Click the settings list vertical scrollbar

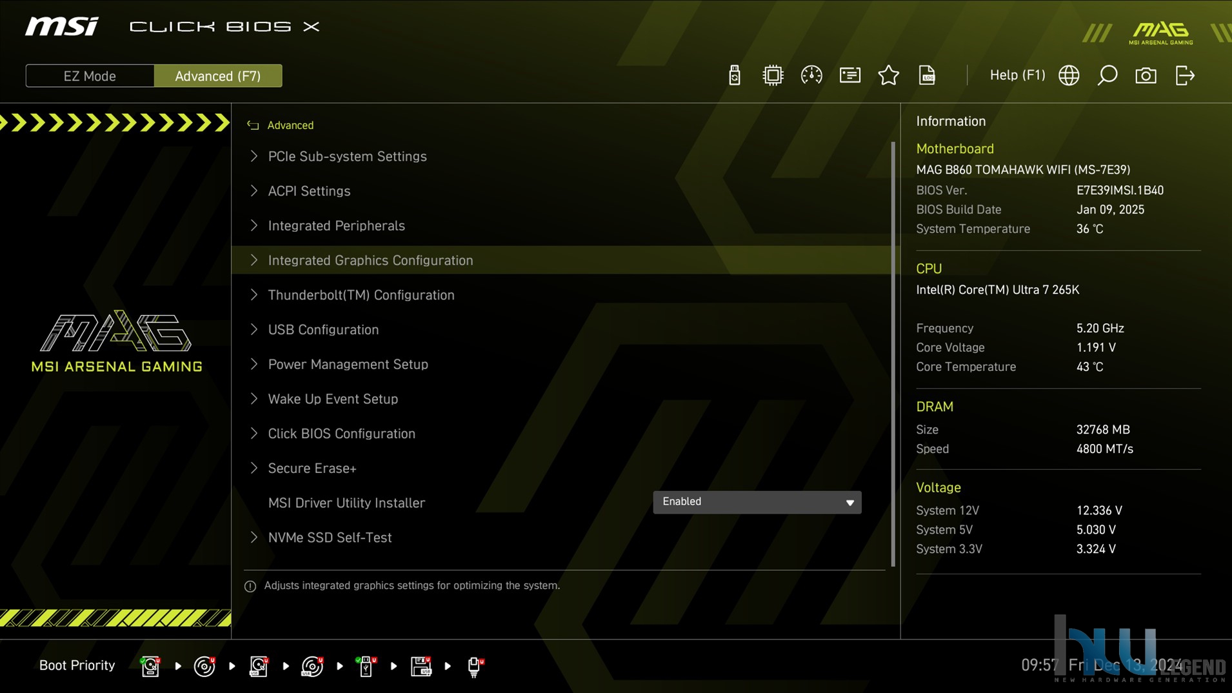(893, 354)
